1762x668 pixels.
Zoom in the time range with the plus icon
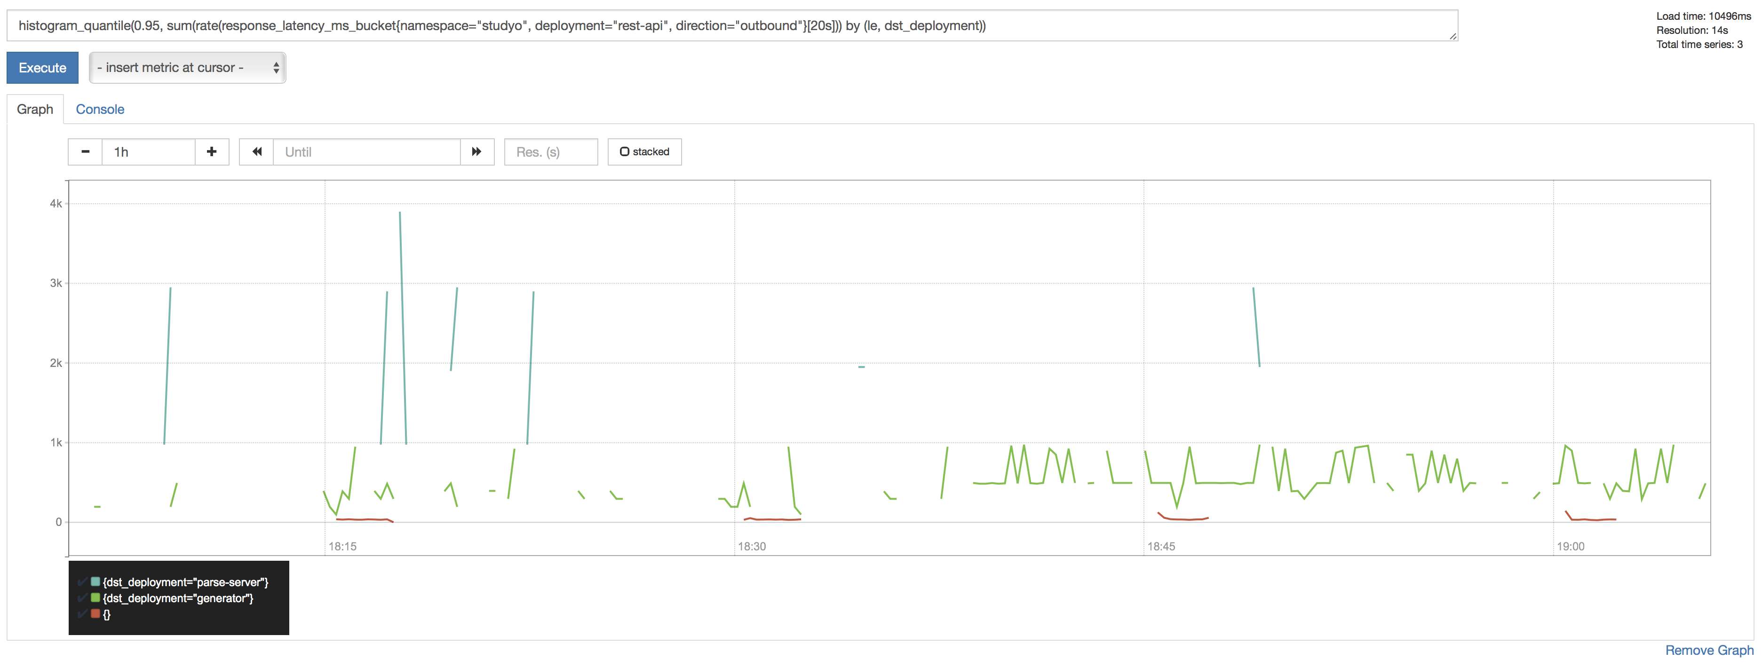tap(211, 152)
